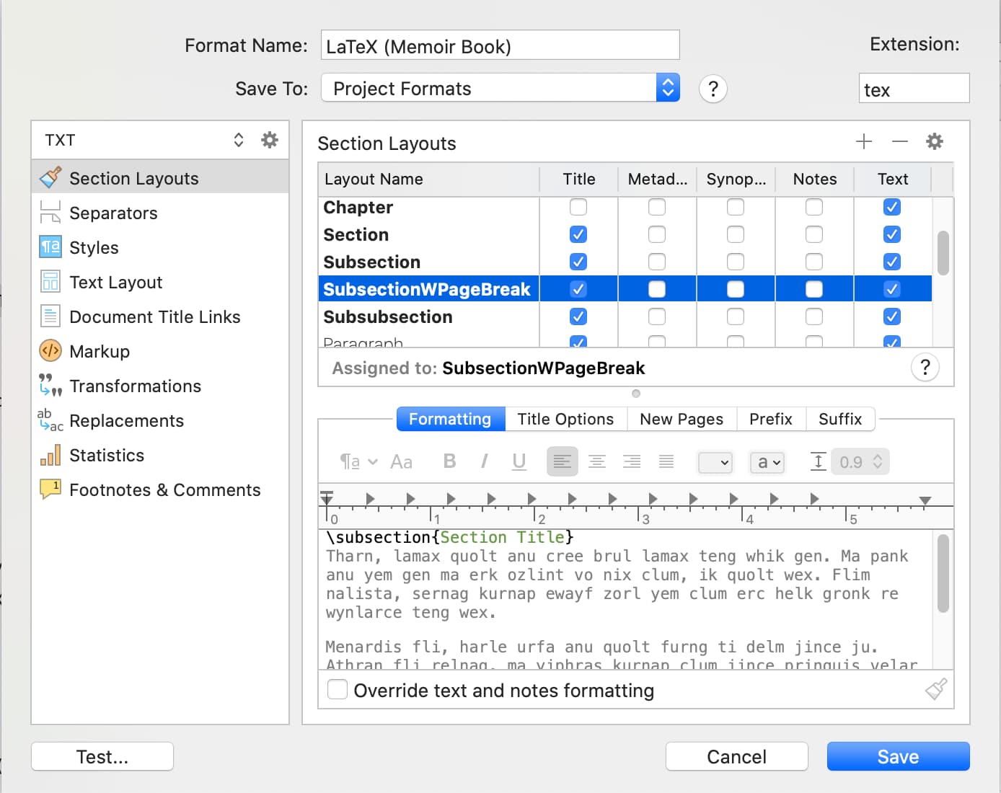Click the Layout Name column header
1001x793 pixels.
click(x=428, y=179)
